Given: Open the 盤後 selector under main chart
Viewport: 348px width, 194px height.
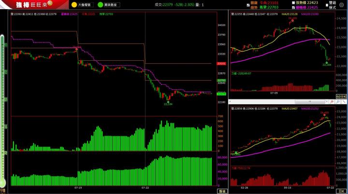Looking at the screenshot, I should [x=222, y=191].
